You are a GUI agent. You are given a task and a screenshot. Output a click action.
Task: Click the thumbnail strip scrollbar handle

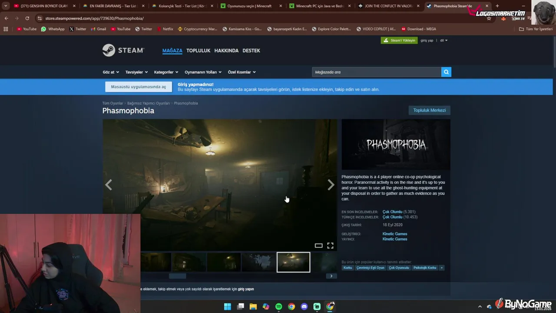[177, 276]
